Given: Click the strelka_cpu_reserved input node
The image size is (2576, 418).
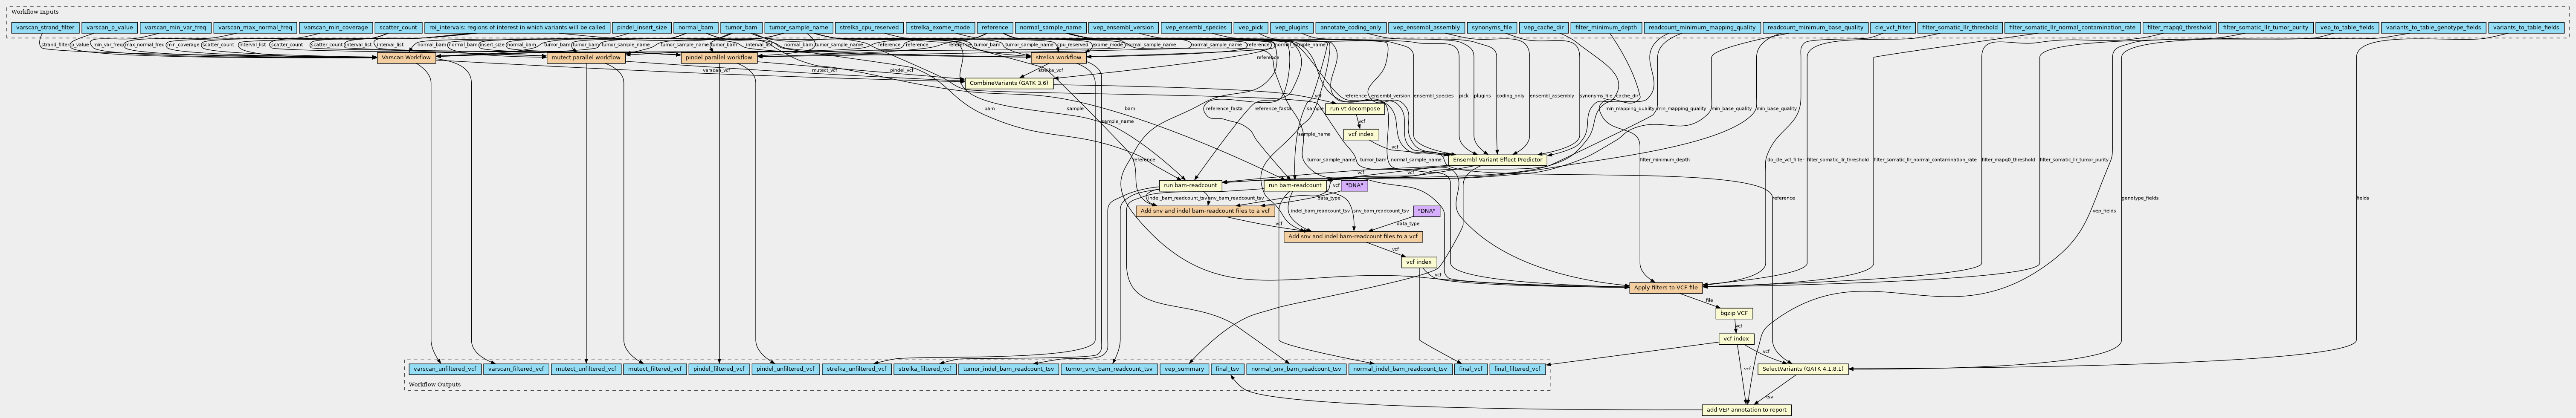Looking at the screenshot, I should 869,28.
